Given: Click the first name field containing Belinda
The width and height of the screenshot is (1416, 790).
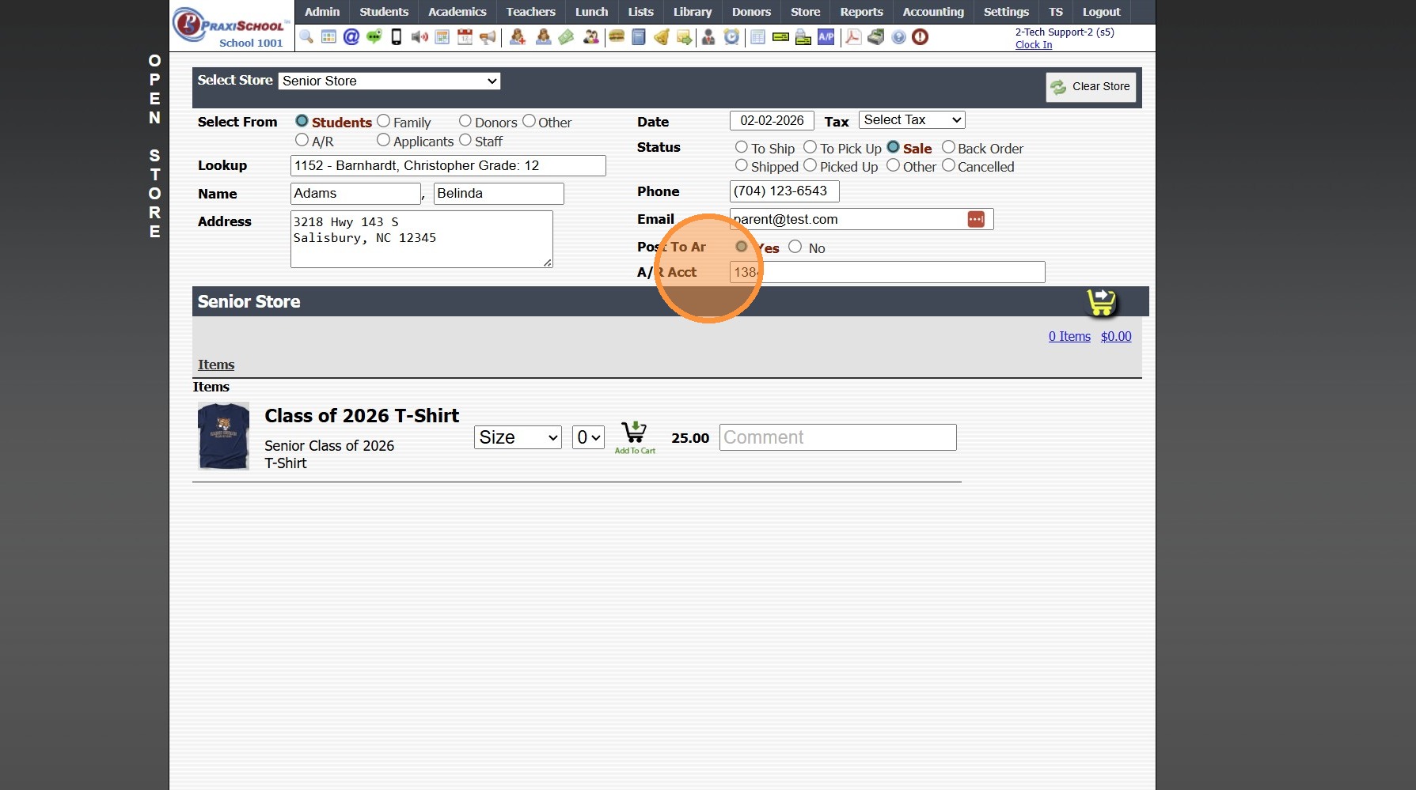Looking at the screenshot, I should (x=499, y=194).
